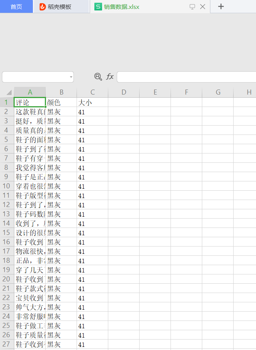This screenshot has height=350, width=256.
Task: Click 黑灰 cell in row 2
Action: pos(61,112)
